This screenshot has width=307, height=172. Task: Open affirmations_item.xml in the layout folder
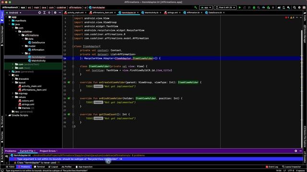click(32, 90)
